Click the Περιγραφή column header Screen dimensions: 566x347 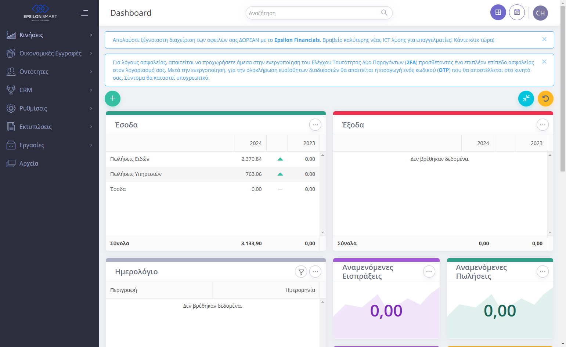coord(159,290)
